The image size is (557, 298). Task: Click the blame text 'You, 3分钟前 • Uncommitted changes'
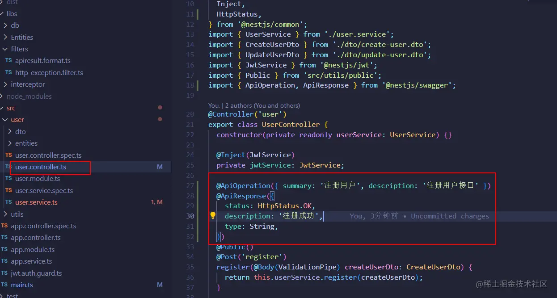click(419, 216)
